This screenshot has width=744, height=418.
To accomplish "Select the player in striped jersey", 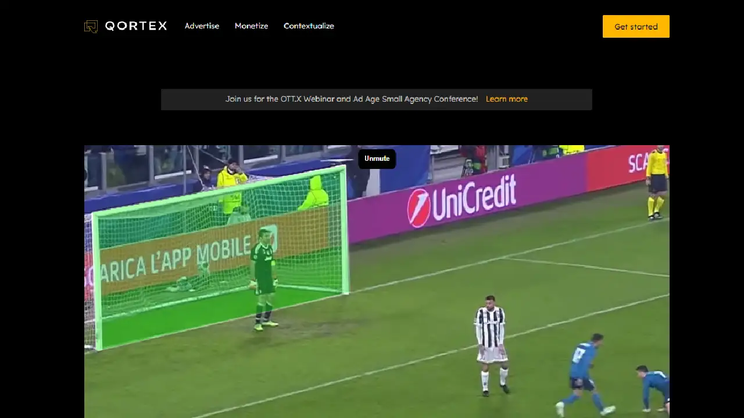I will pos(491,343).
